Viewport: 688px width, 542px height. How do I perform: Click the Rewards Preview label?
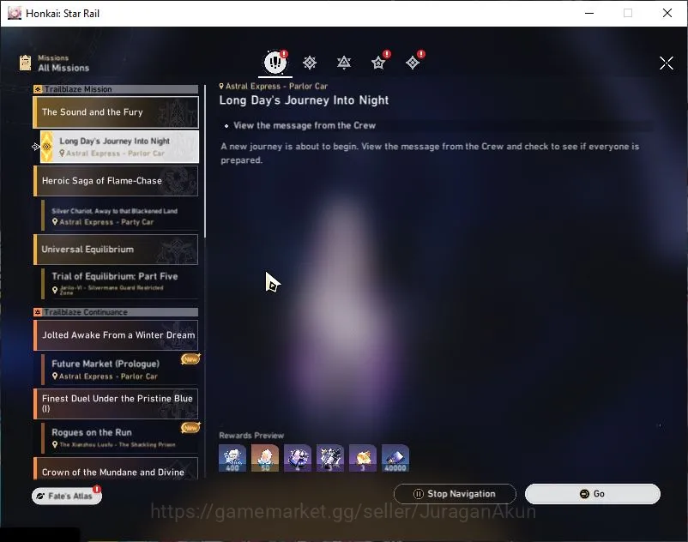[x=251, y=436]
